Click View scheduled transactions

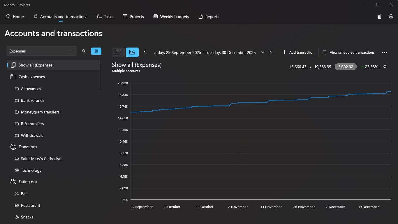(x=349, y=52)
